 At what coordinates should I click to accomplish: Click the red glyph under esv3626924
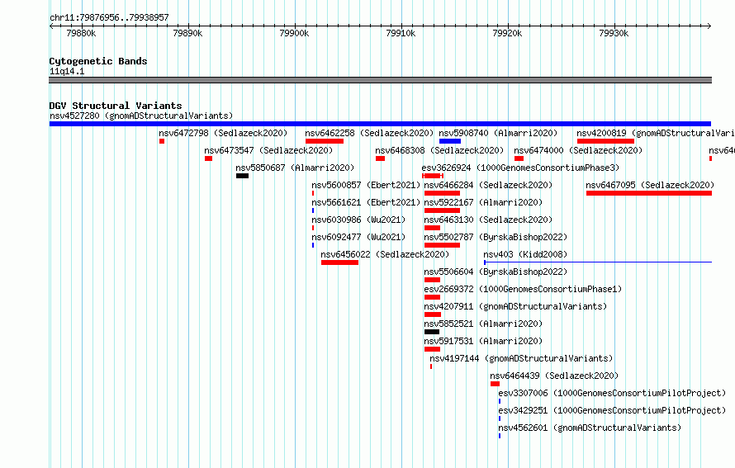click(433, 176)
